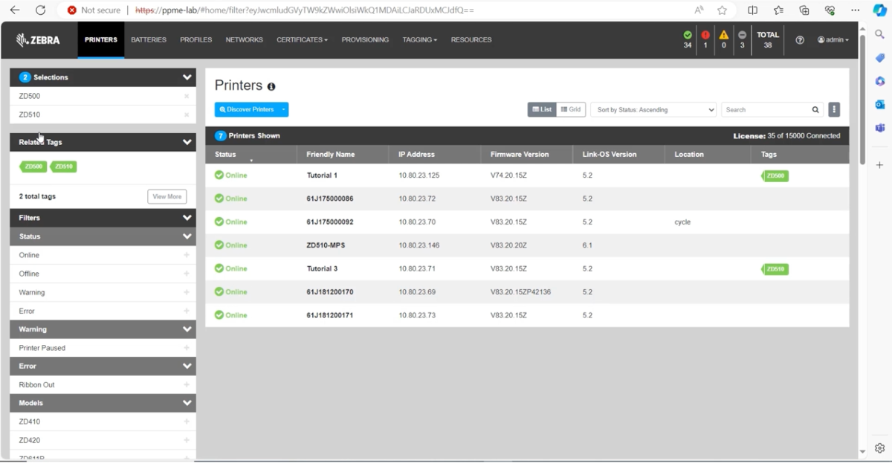Remove ZD500 from Selections

pos(186,97)
